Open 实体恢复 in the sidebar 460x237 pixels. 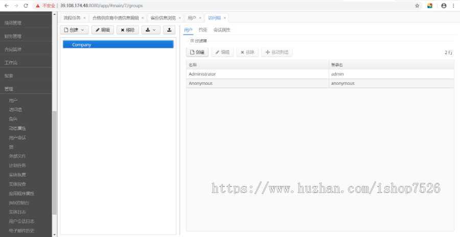click(17, 175)
